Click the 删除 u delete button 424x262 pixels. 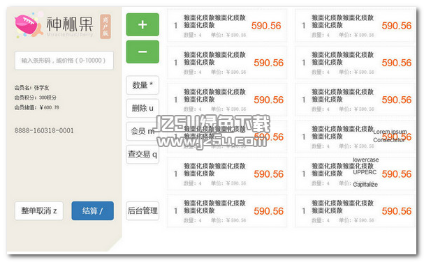[x=142, y=108]
